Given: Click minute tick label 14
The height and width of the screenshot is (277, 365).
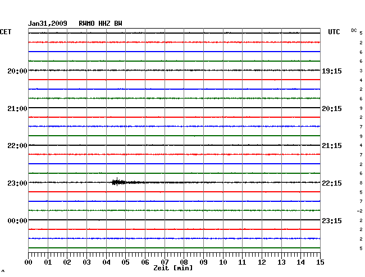Looking at the screenshot, I should [x=300, y=262].
